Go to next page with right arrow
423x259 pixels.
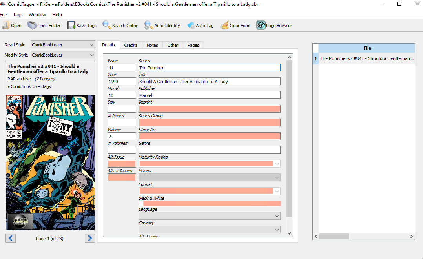[x=89, y=238]
